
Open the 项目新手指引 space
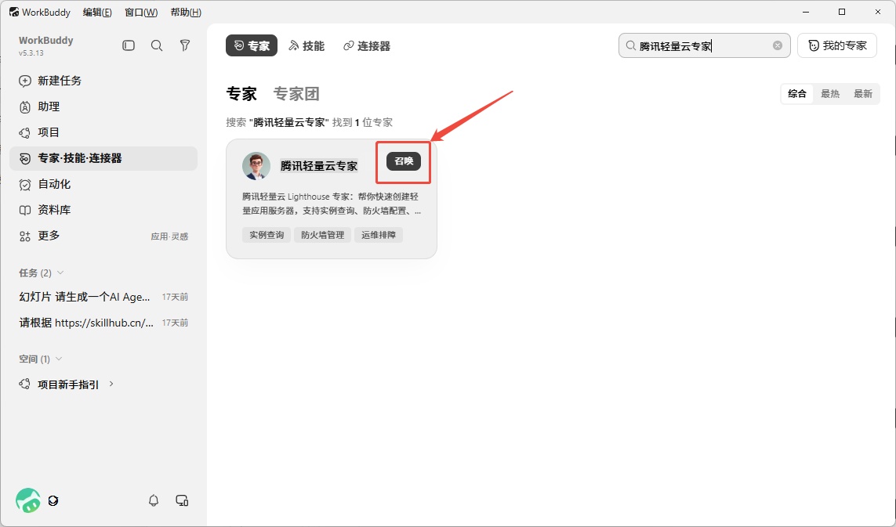68,384
